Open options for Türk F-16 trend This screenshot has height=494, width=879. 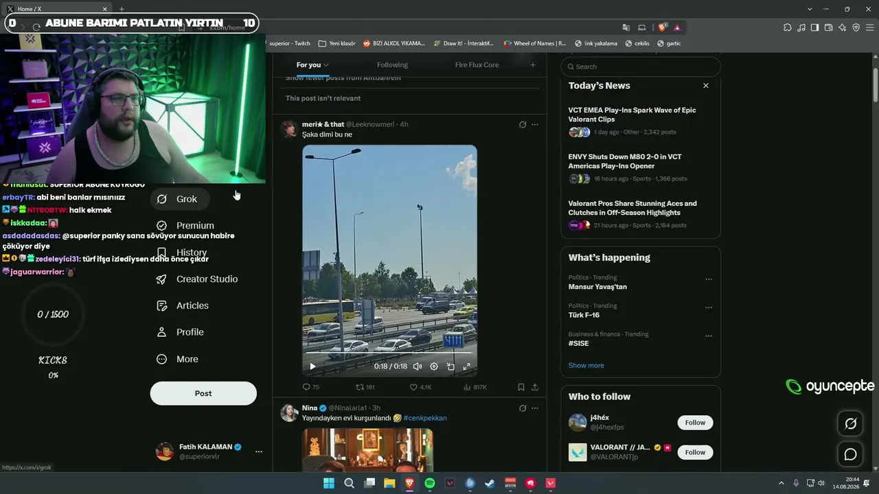coord(709,307)
